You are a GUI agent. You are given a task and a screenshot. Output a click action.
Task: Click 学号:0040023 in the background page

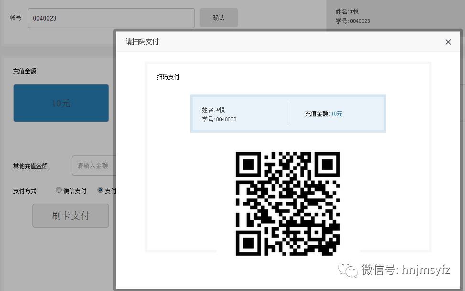tap(353, 21)
